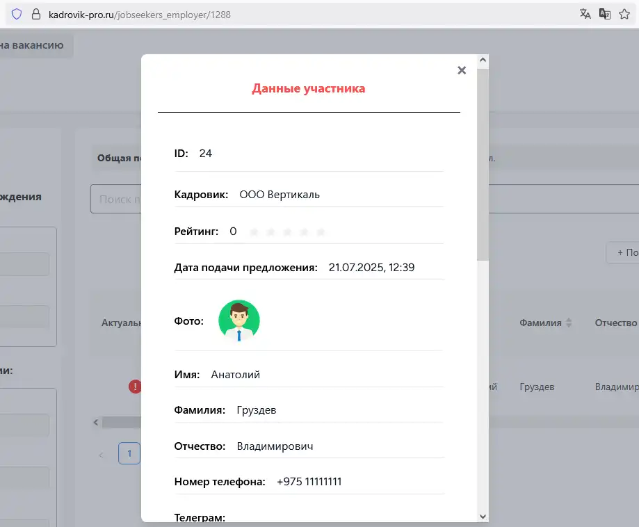
Task: Click the 'на вакансию' button
Action: (x=33, y=46)
